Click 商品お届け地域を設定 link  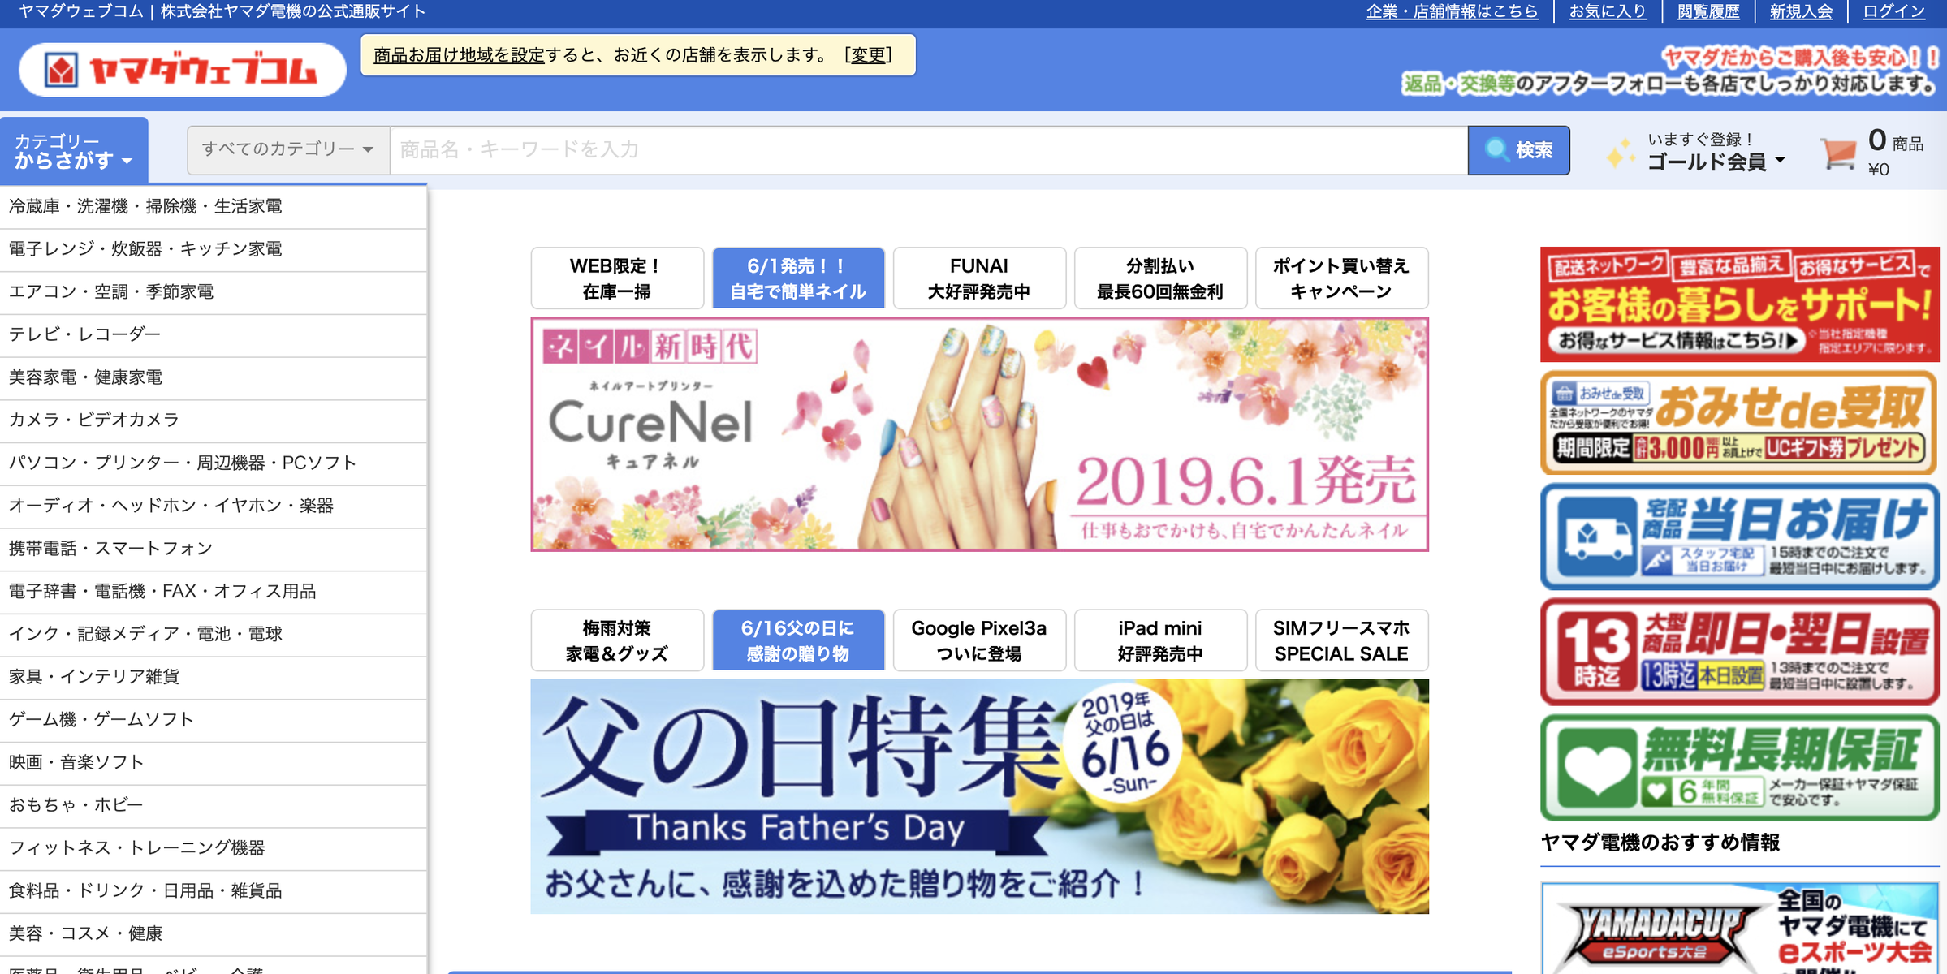pyautogui.click(x=459, y=55)
